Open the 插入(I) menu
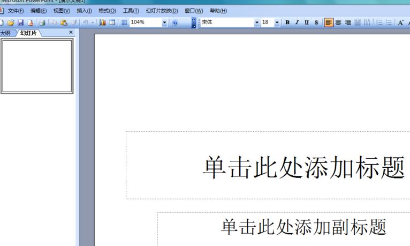Image resolution: width=410 pixels, height=246 pixels. [84, 11]
